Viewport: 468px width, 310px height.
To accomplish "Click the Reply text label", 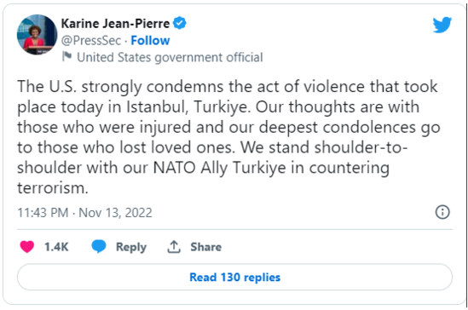I will 131,247.
